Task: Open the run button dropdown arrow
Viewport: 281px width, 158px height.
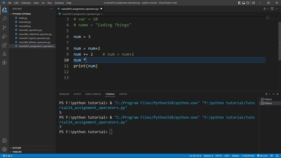Action: (x=268, y=9)
